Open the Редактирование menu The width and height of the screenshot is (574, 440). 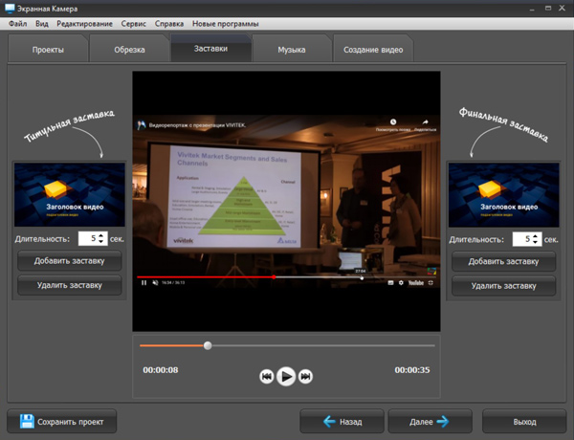84,24
